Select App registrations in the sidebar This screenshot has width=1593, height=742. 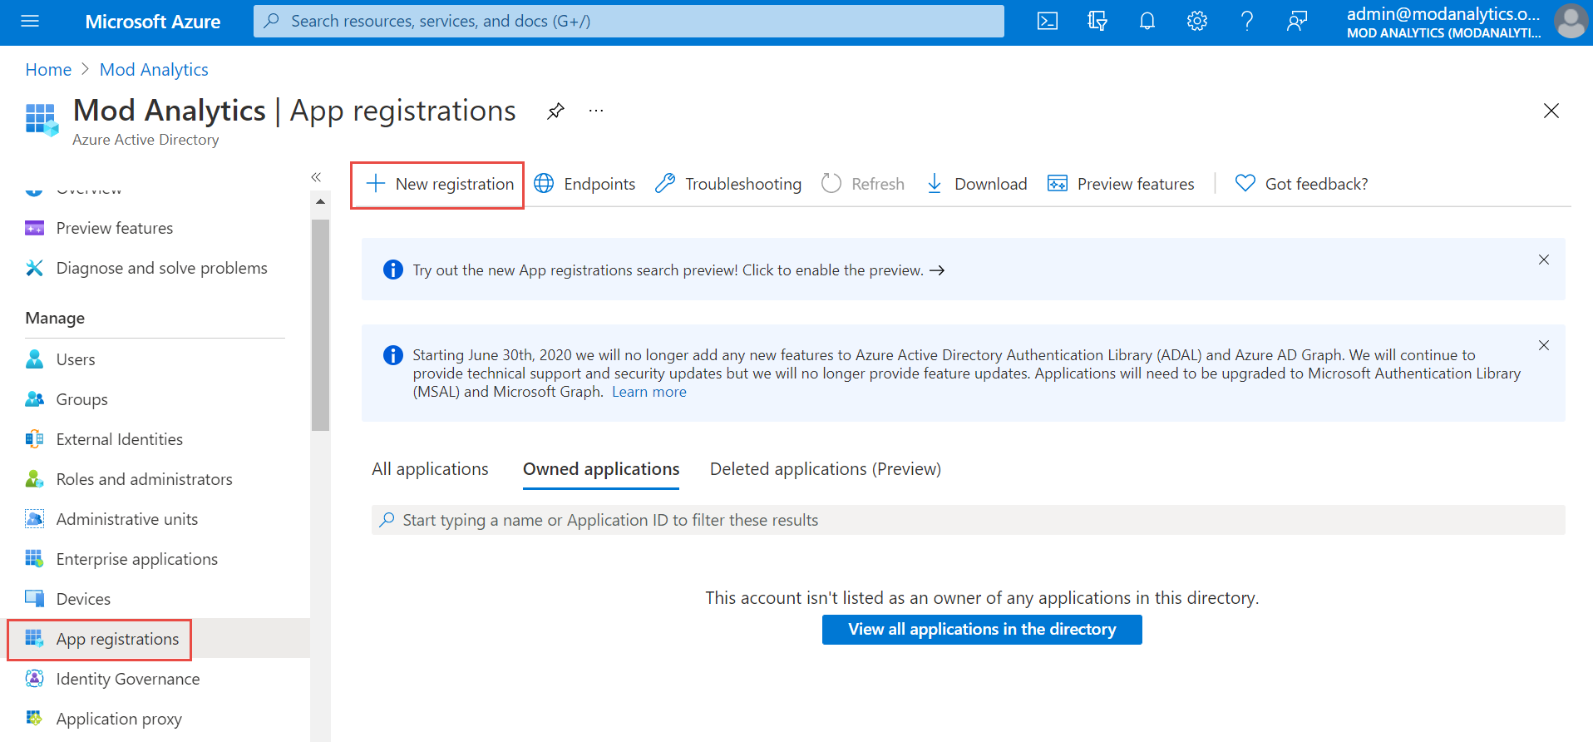coord(100,640)
